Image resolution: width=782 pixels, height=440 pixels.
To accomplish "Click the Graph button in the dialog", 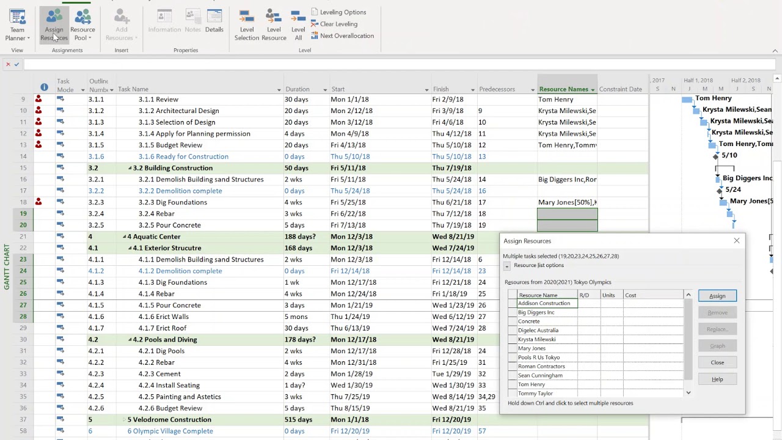I will point(717,345).
